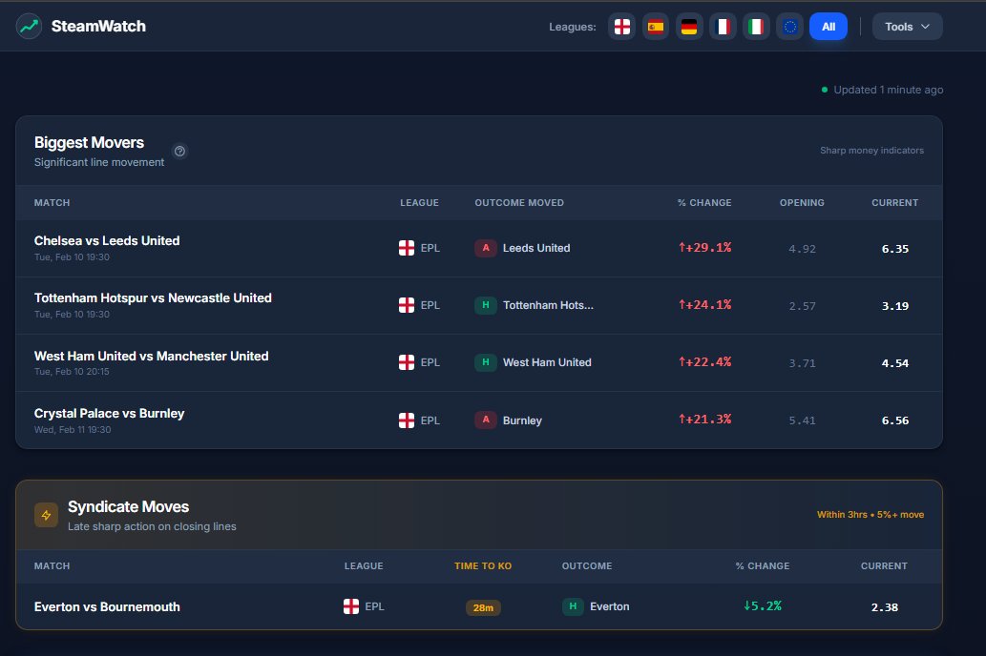
Task: Click current odds 6.56
Action: [894, 420]
